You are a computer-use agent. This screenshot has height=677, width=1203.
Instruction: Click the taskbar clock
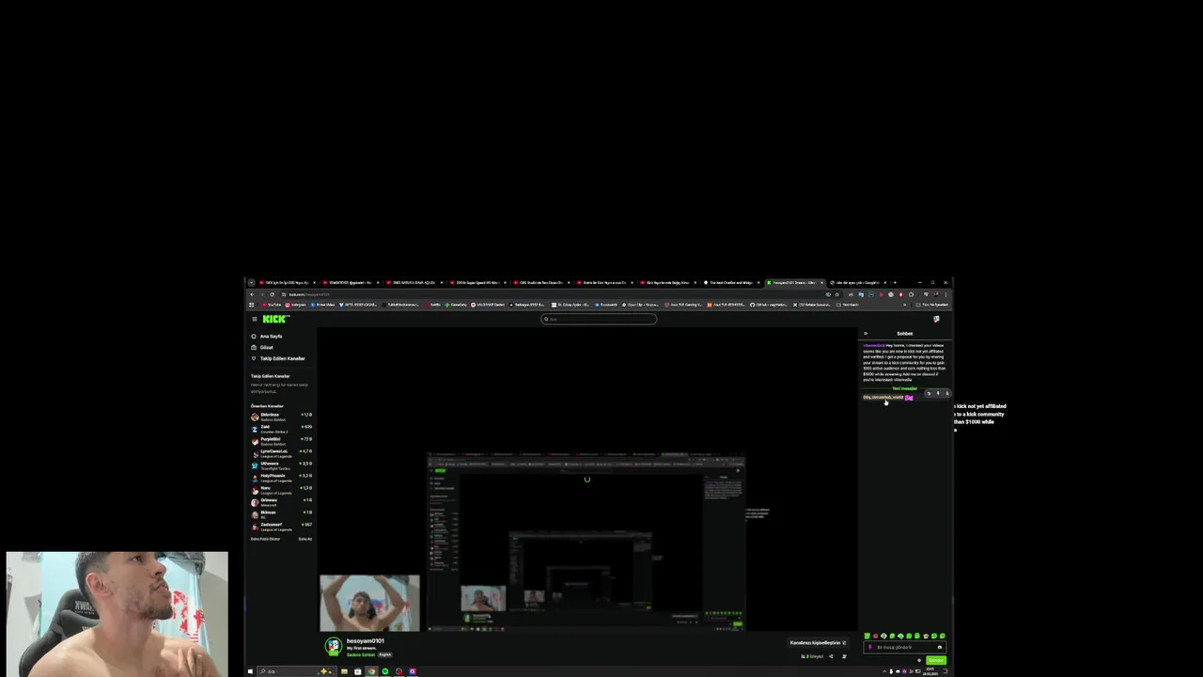pyautogui.click(x=930, y=671)
